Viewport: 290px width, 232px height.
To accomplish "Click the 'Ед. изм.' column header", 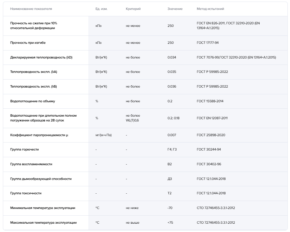I will point(101,9).
